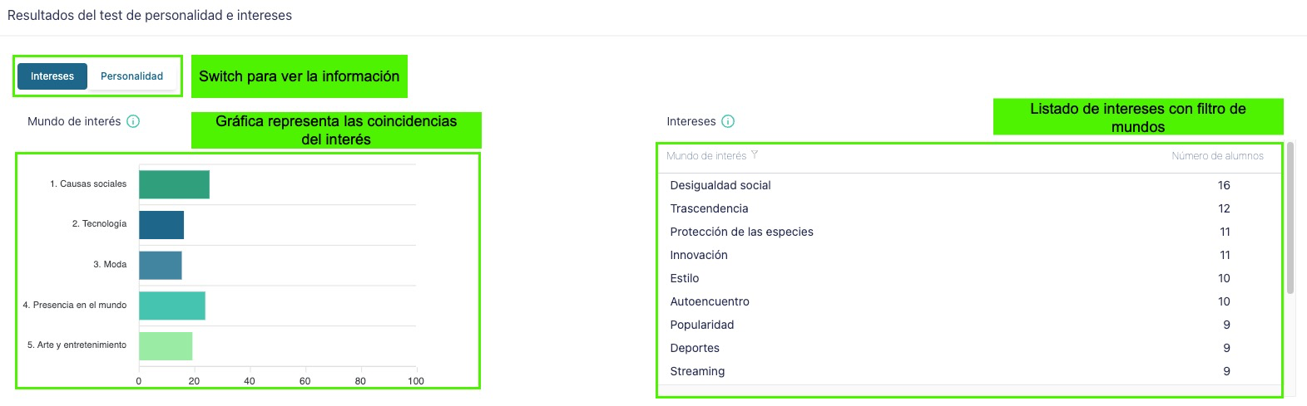Click the Estilo interest row

685,278
